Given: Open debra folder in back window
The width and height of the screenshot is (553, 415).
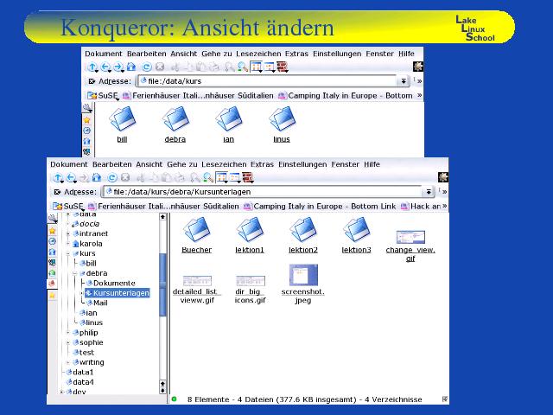Looking at the screenshot, I should [x=175, y=124].
